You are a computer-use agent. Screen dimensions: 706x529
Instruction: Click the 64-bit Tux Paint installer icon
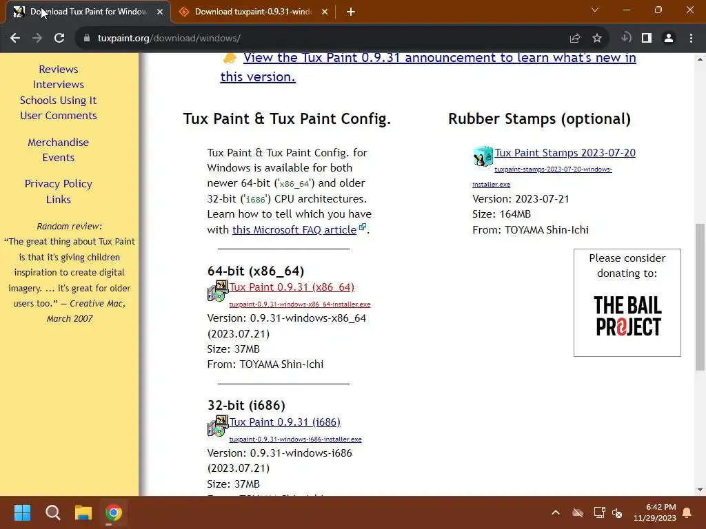[218, 291]
